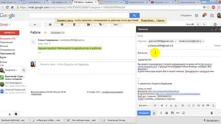This screenshot has height=124, width=221.
Task: Click the Копия link in compose
Action: tap(217, 45)
